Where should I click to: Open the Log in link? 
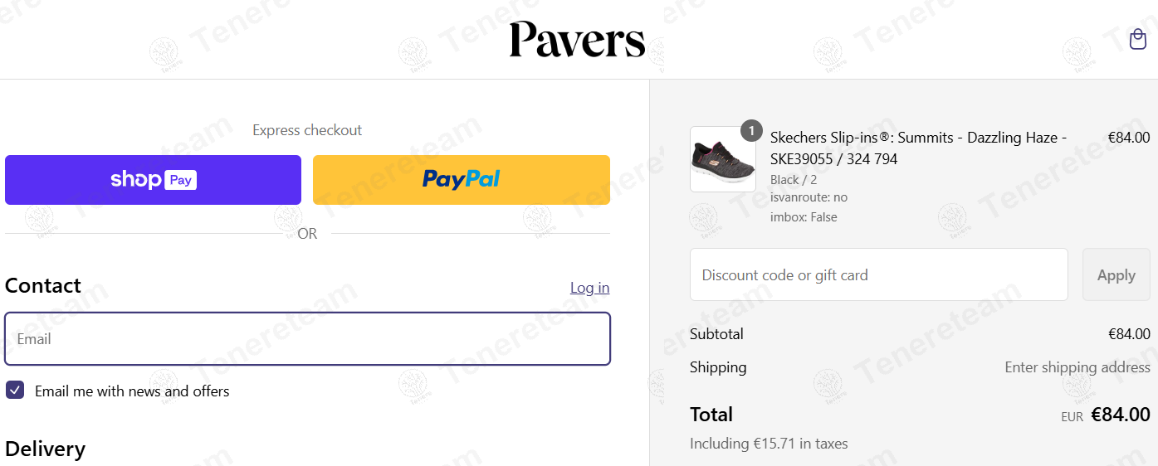tap(589, 288)
